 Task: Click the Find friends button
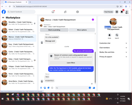coord(109,12)
